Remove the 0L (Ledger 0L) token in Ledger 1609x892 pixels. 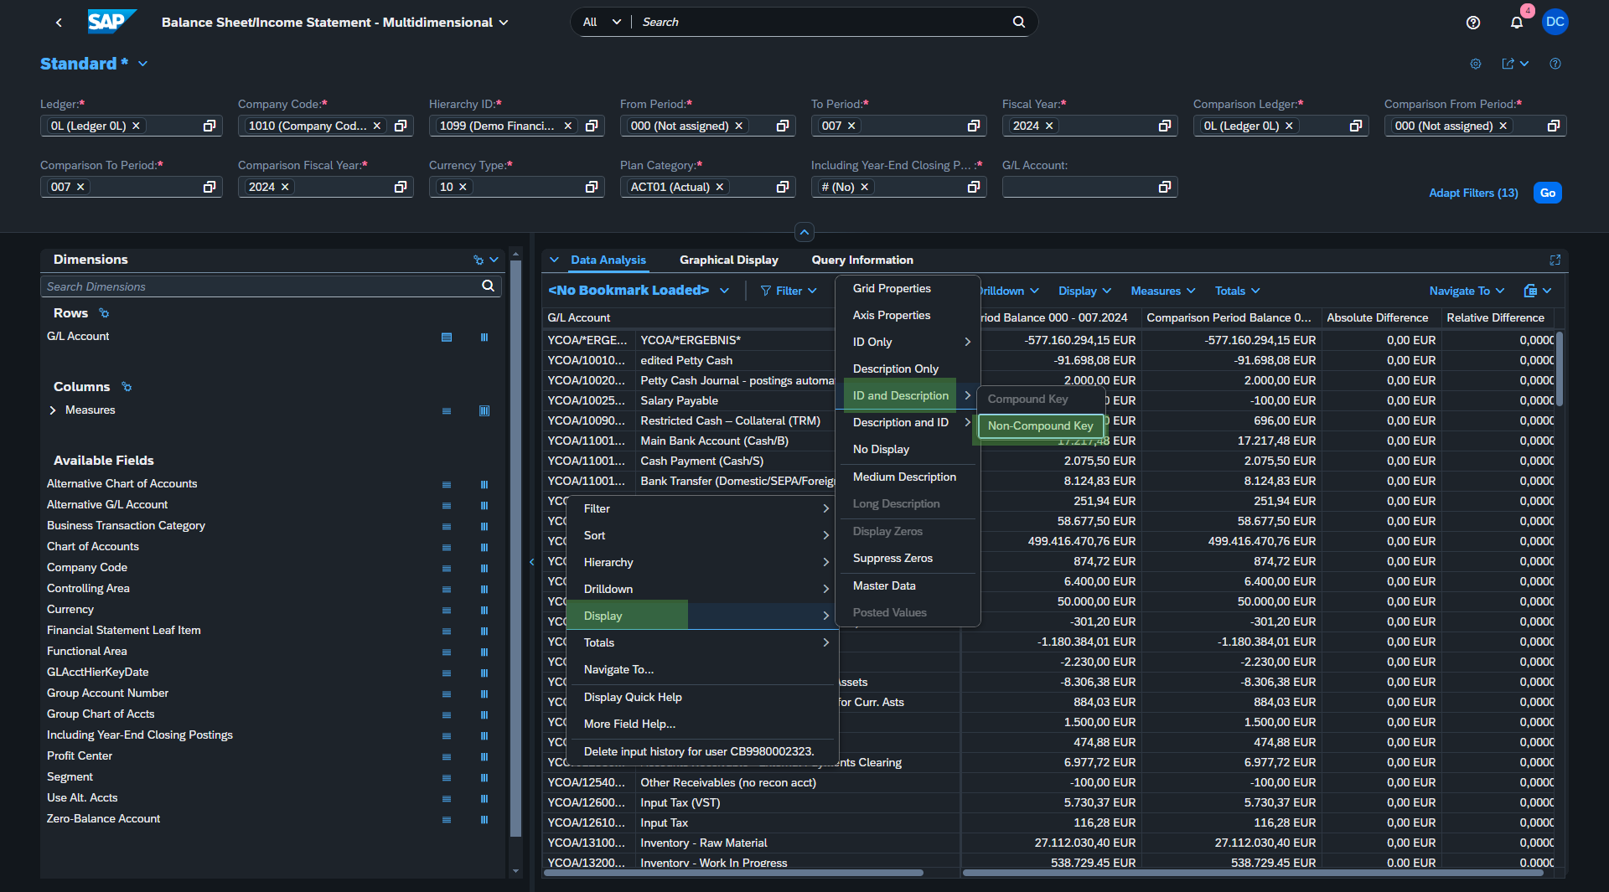tap(136, 126)
